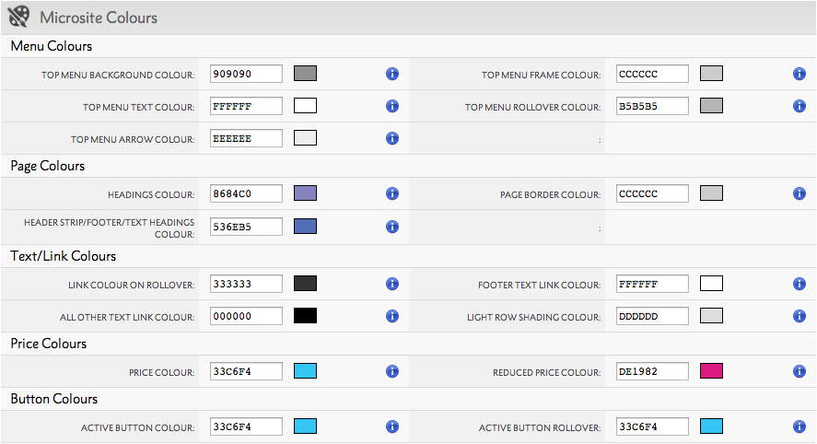
Task: Open info icon for Headings Colour
Action: [391, 193]
